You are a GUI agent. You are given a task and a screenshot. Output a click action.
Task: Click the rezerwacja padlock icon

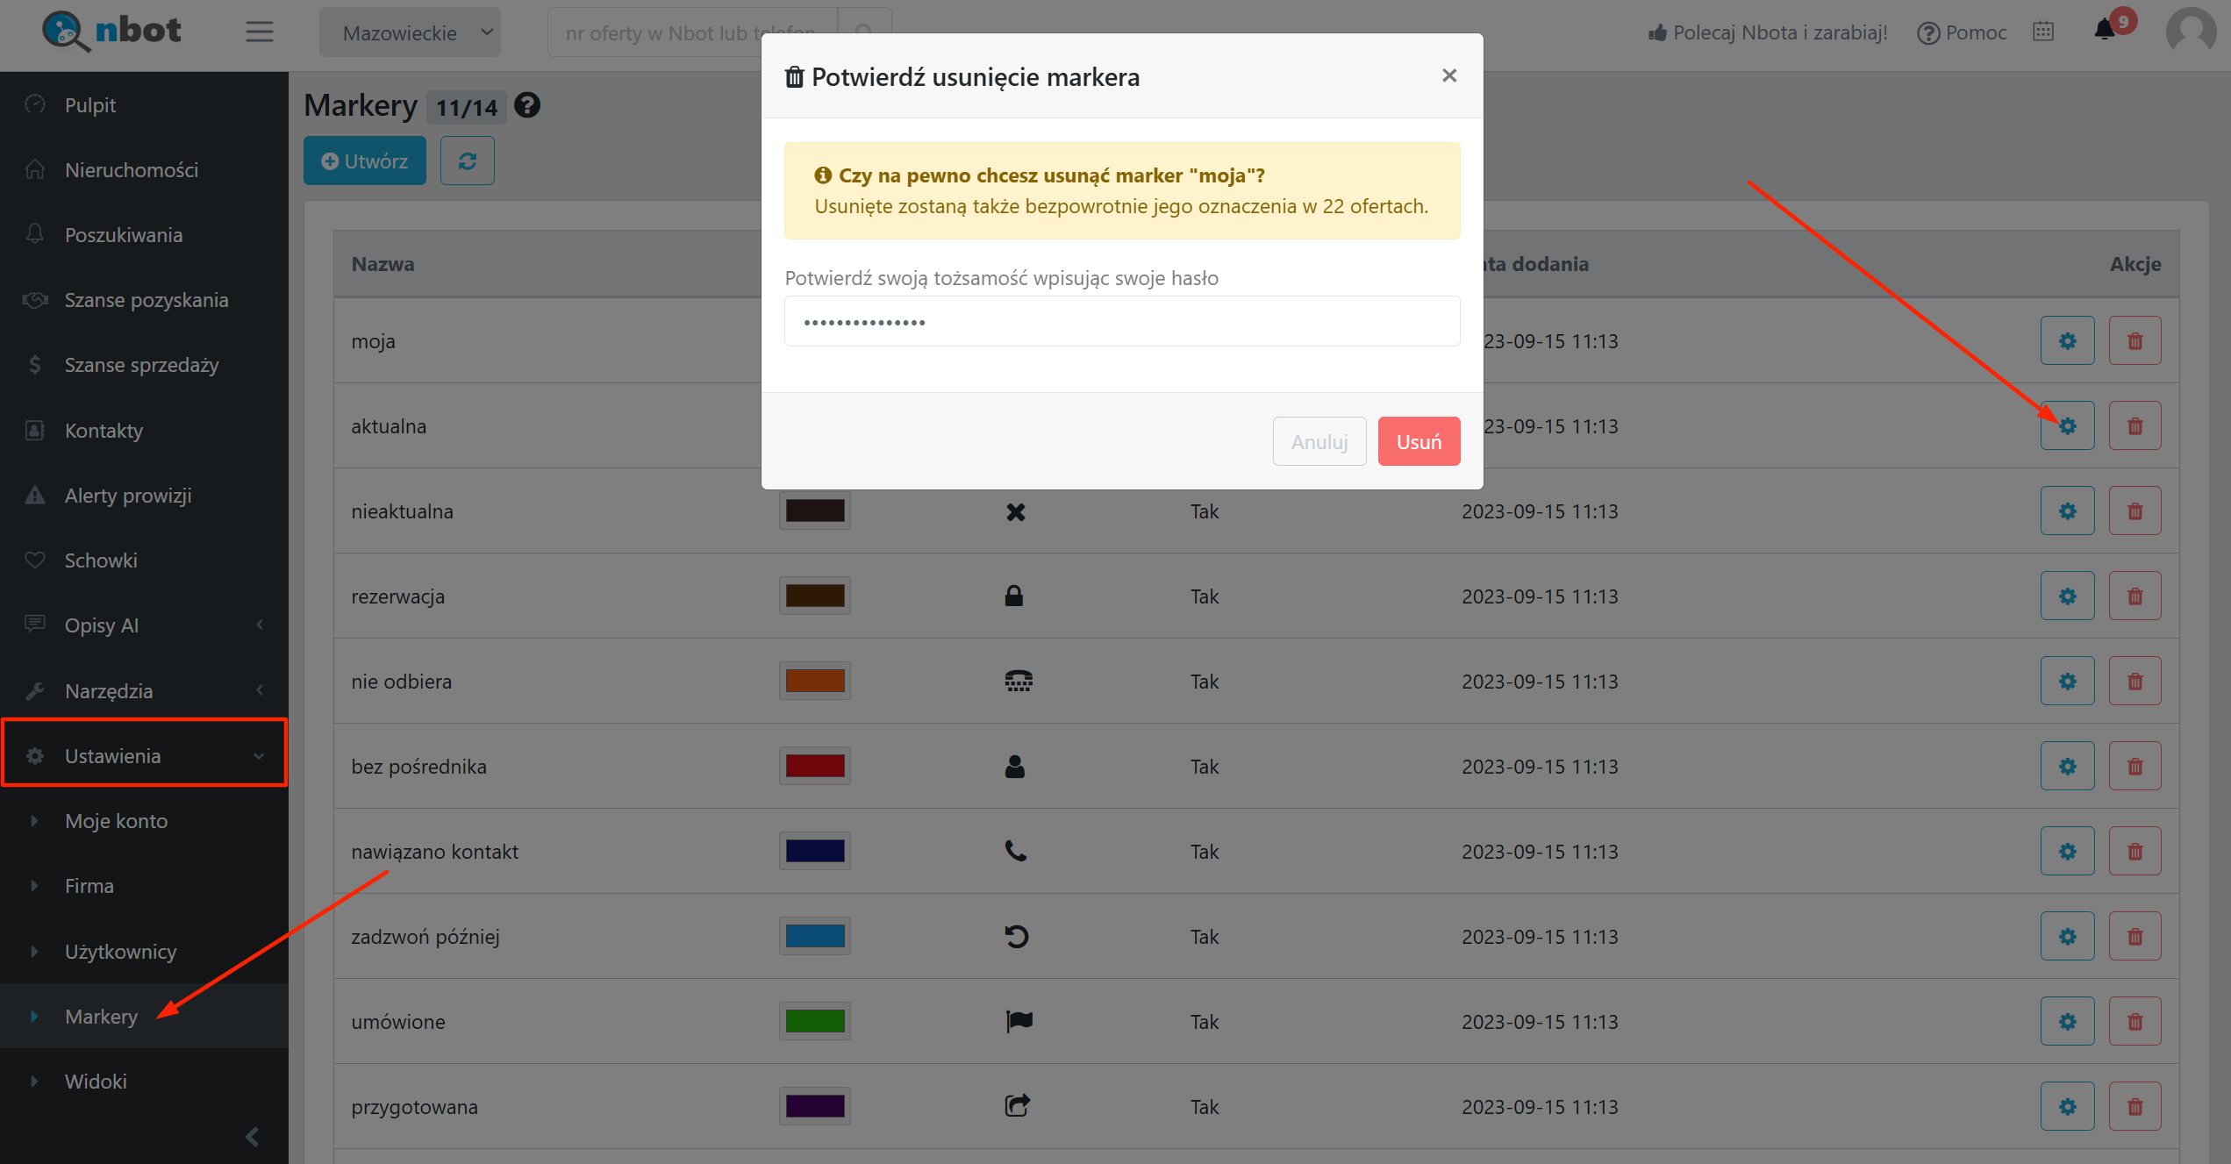click(x=1014, y=596)
